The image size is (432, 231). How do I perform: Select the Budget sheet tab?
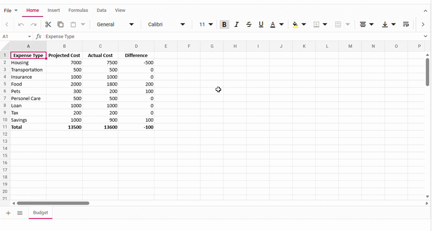(40, 213)
